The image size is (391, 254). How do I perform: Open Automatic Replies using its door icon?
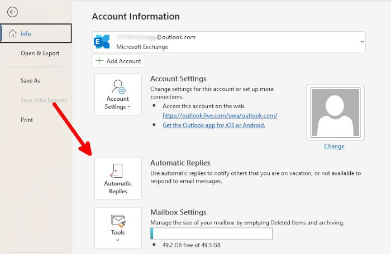(x=118, y=170)
